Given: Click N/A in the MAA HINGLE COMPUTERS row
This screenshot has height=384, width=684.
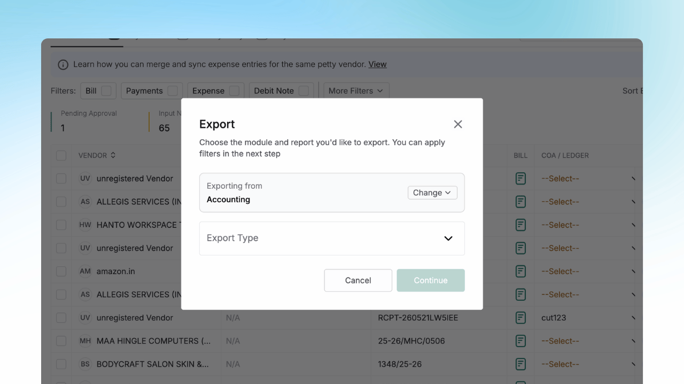Looking at the screenshot, I should pyautogui.click(x=233, y=341).
